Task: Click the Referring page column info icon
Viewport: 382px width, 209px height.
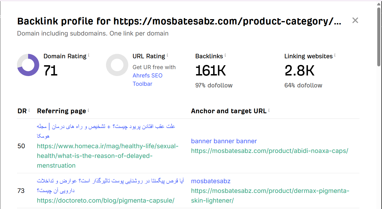Action: tap(88, 110)
